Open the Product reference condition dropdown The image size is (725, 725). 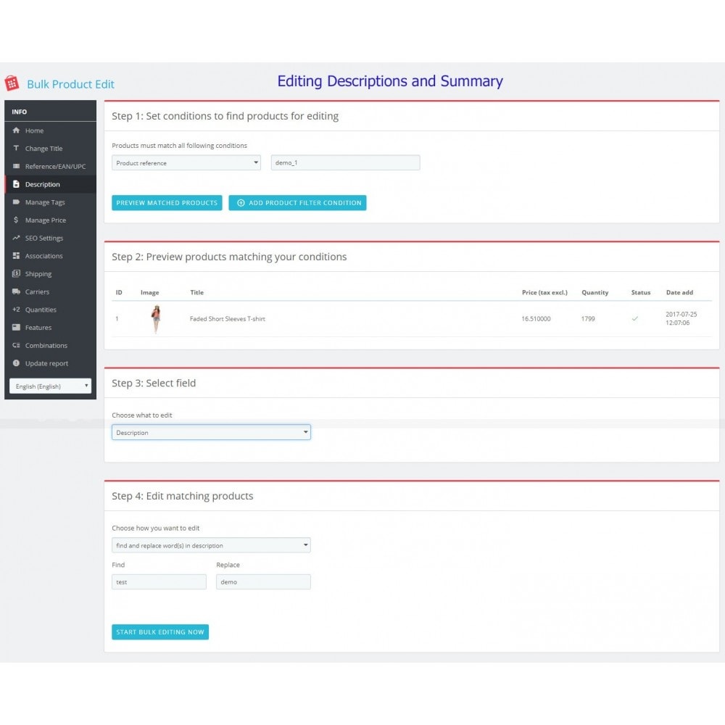(186, 163)
